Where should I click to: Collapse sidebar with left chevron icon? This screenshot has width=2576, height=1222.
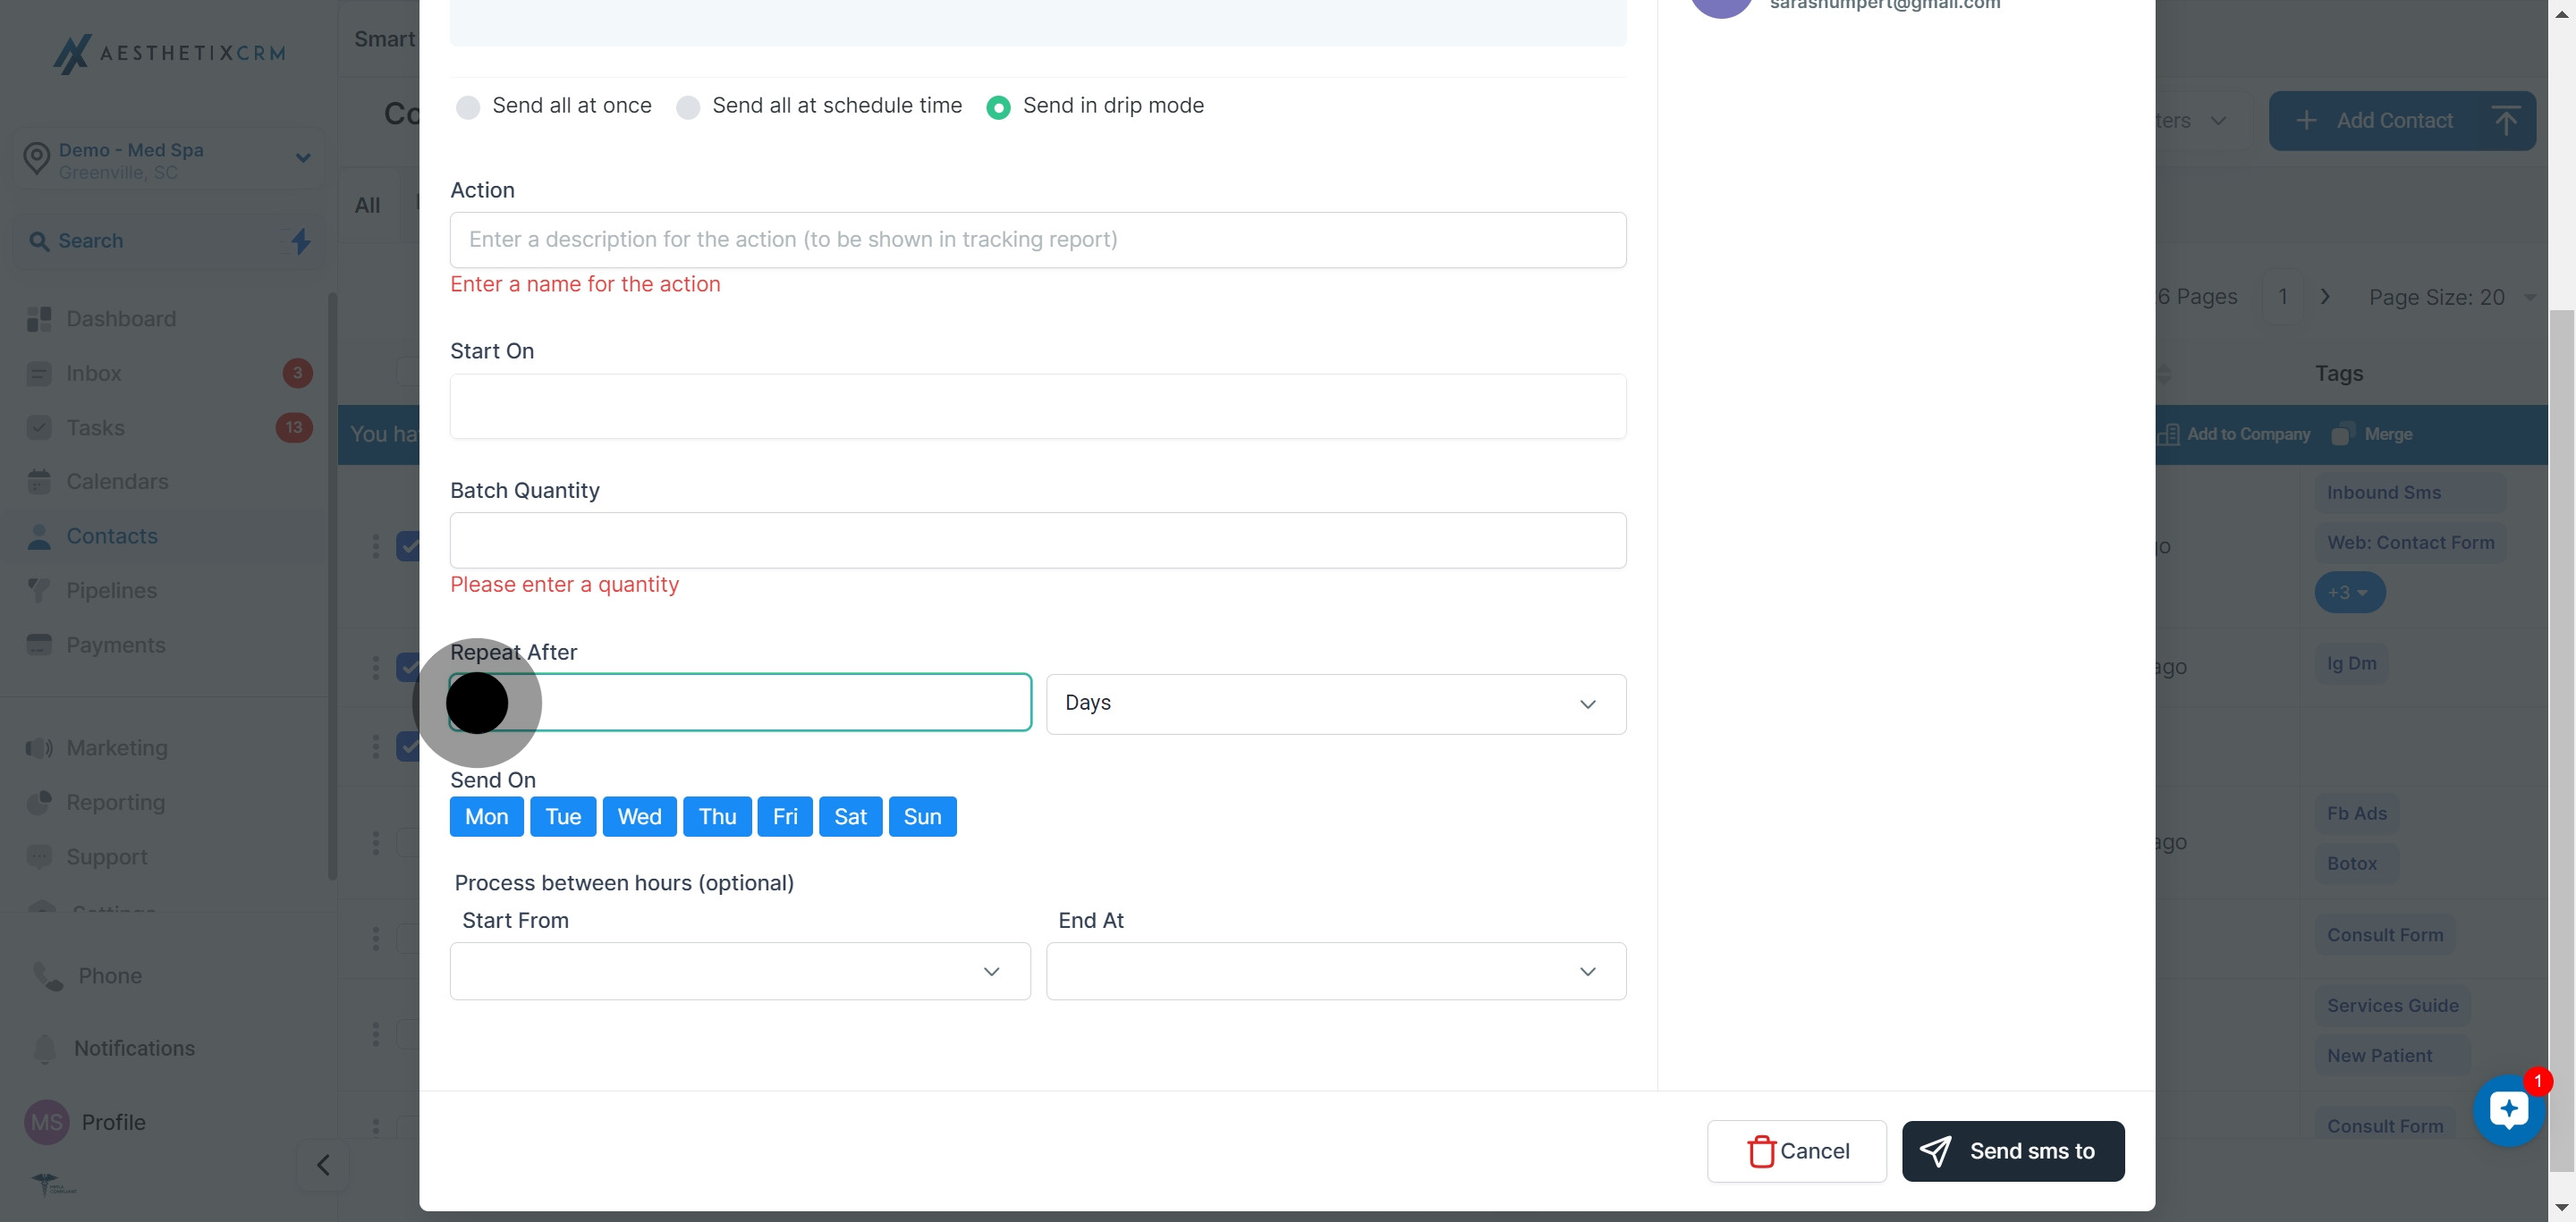(323, 1165)
